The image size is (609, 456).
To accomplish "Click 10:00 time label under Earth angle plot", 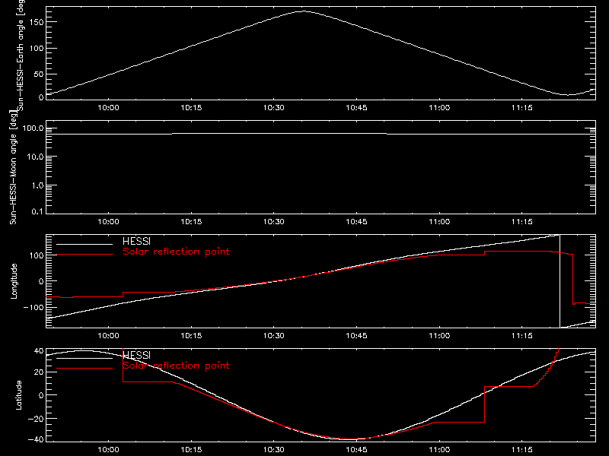I will point(108,108).
